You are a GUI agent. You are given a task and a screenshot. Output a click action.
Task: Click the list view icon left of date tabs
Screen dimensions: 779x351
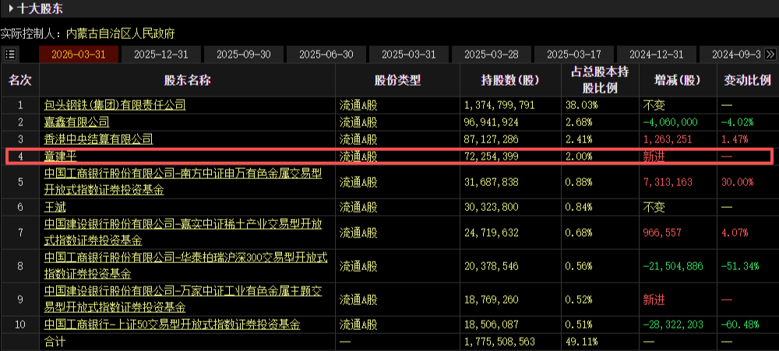(10, 54)
